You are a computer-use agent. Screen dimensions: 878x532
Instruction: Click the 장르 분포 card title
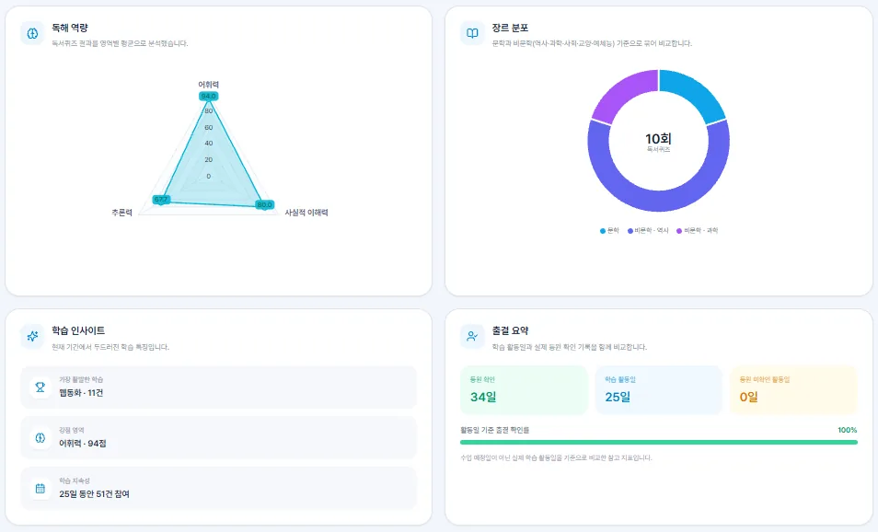(510, 28)
